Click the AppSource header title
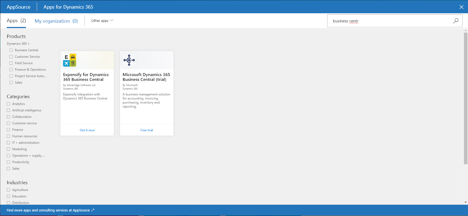Image resolution: width=468 pixels, height=216 pixels. pyautogui.click(x=18, y=7)
